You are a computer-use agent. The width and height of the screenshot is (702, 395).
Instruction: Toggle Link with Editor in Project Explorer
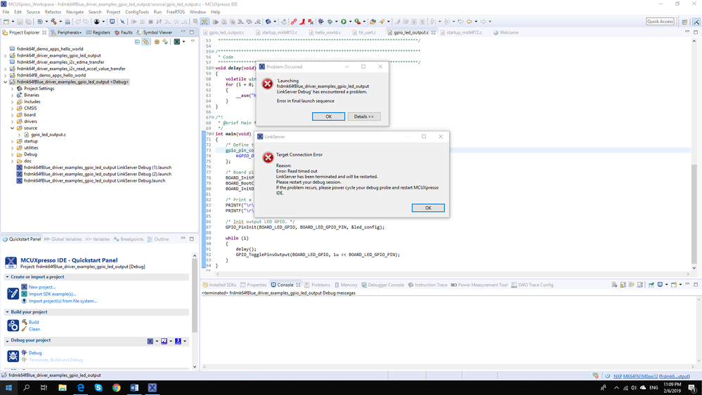tap(146, 41)
